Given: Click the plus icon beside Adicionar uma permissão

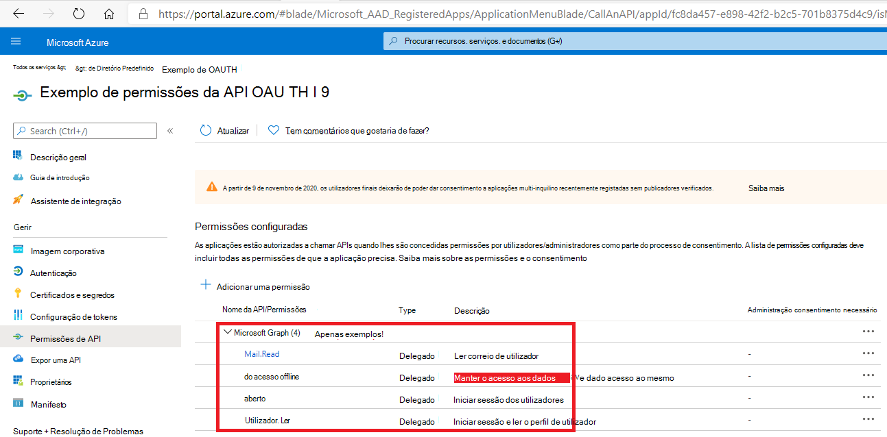Looking at the screenshot, I should pos(205,285).
